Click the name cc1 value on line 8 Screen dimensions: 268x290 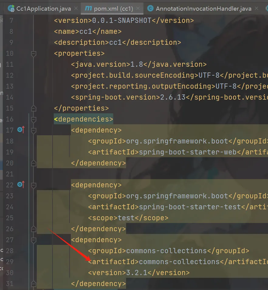coord(86,31)
